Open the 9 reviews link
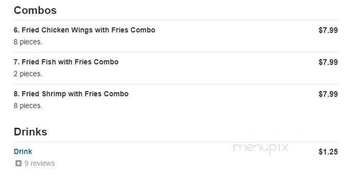Image resolution: width=353 pixels, height=190 pixels. point(40,163)
